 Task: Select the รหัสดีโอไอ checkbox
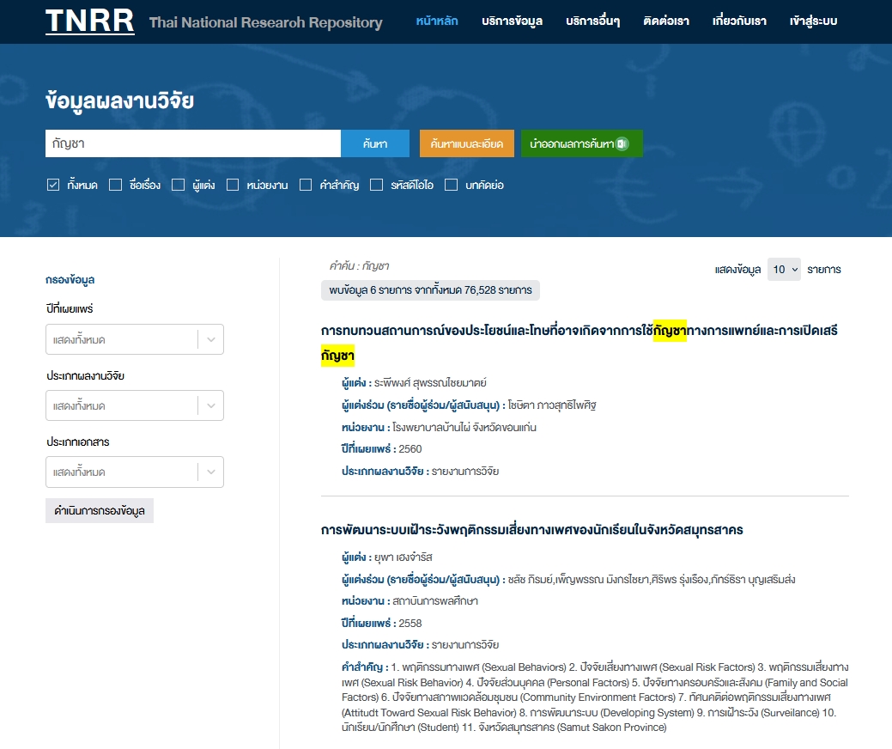pyautogui.click(x=376, y=185)
